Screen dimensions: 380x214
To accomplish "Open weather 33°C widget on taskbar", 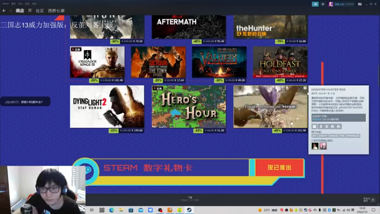I will pos(267,210).
